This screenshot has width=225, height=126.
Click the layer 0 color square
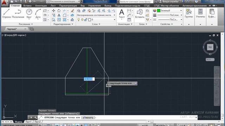(x=90, y=20)
